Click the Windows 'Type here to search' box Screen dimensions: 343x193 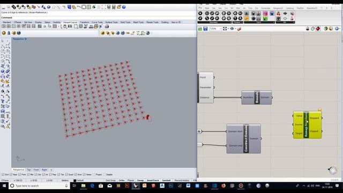39,186
